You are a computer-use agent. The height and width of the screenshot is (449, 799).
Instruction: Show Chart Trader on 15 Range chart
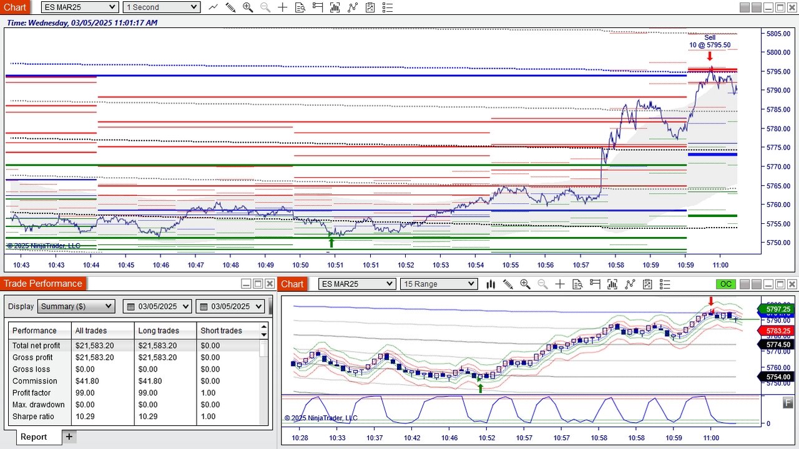pos(595,284)
